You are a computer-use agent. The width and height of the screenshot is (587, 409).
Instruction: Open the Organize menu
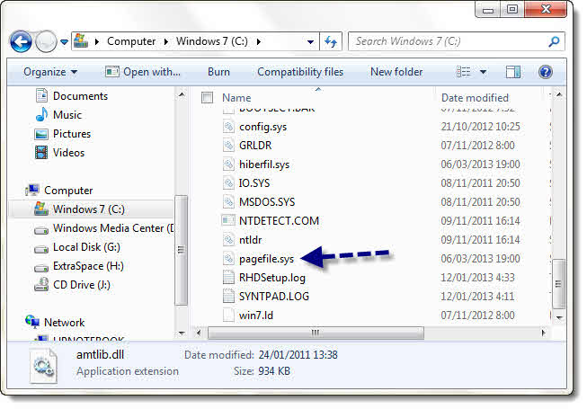coord(50,72)
